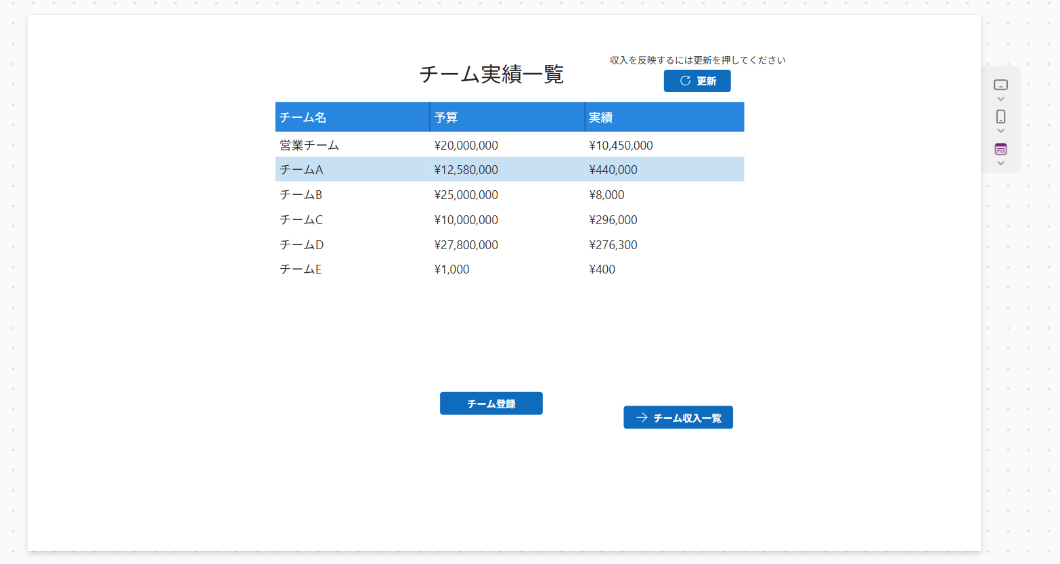This screenshot has width=1060, height=564.
Task: Select the チームB row name
Action: pos(301,195)
